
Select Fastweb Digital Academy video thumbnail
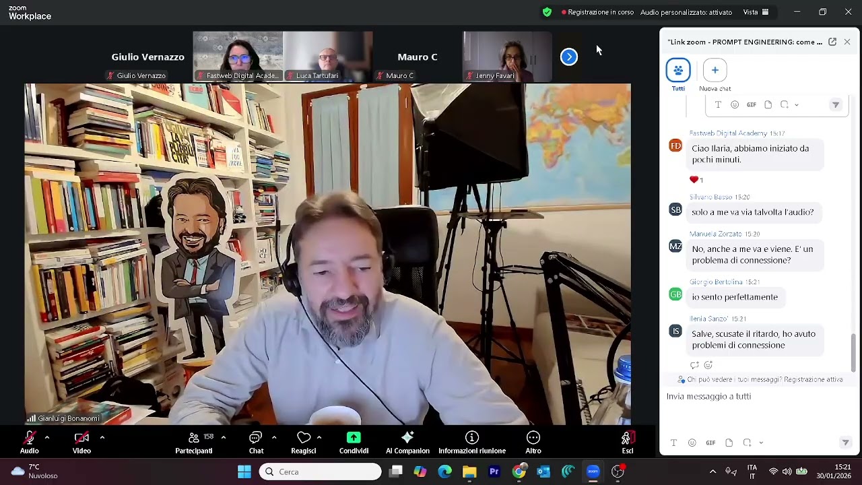(x=238, y=57)
